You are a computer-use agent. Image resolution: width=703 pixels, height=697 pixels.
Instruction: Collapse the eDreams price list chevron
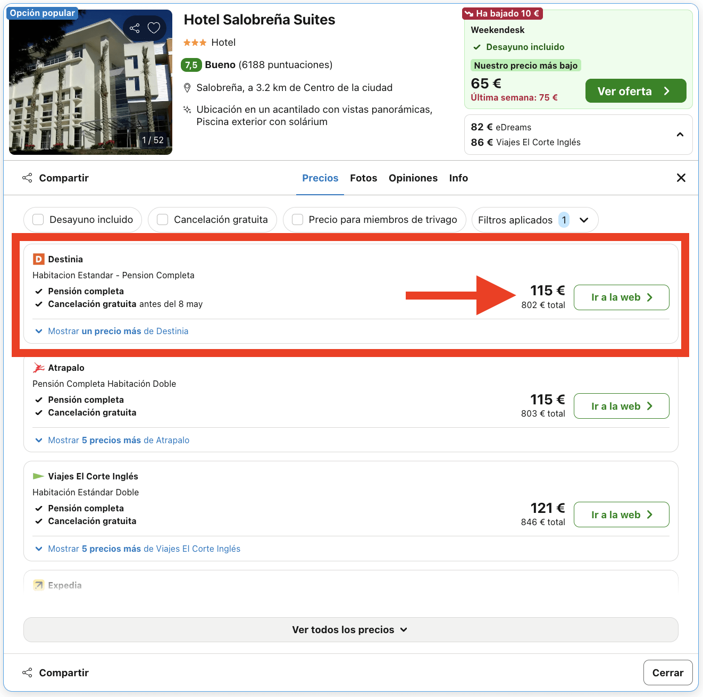pyautogui.click(x=680, y=135)
